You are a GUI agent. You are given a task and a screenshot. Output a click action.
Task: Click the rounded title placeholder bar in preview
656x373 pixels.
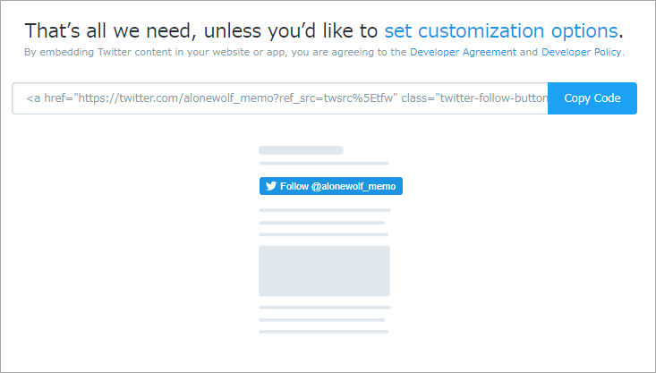pos(301,150)
